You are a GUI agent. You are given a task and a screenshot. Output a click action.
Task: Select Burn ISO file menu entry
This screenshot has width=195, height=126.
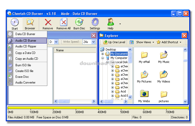(x=27, y=65)
